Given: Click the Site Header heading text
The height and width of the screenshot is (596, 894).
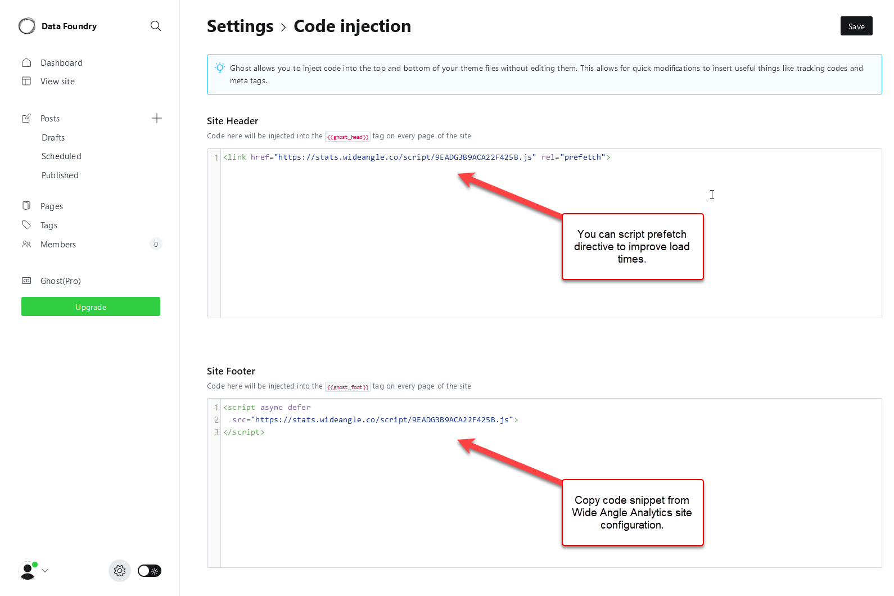Looking at the screenshot, I should pos(232,121).
